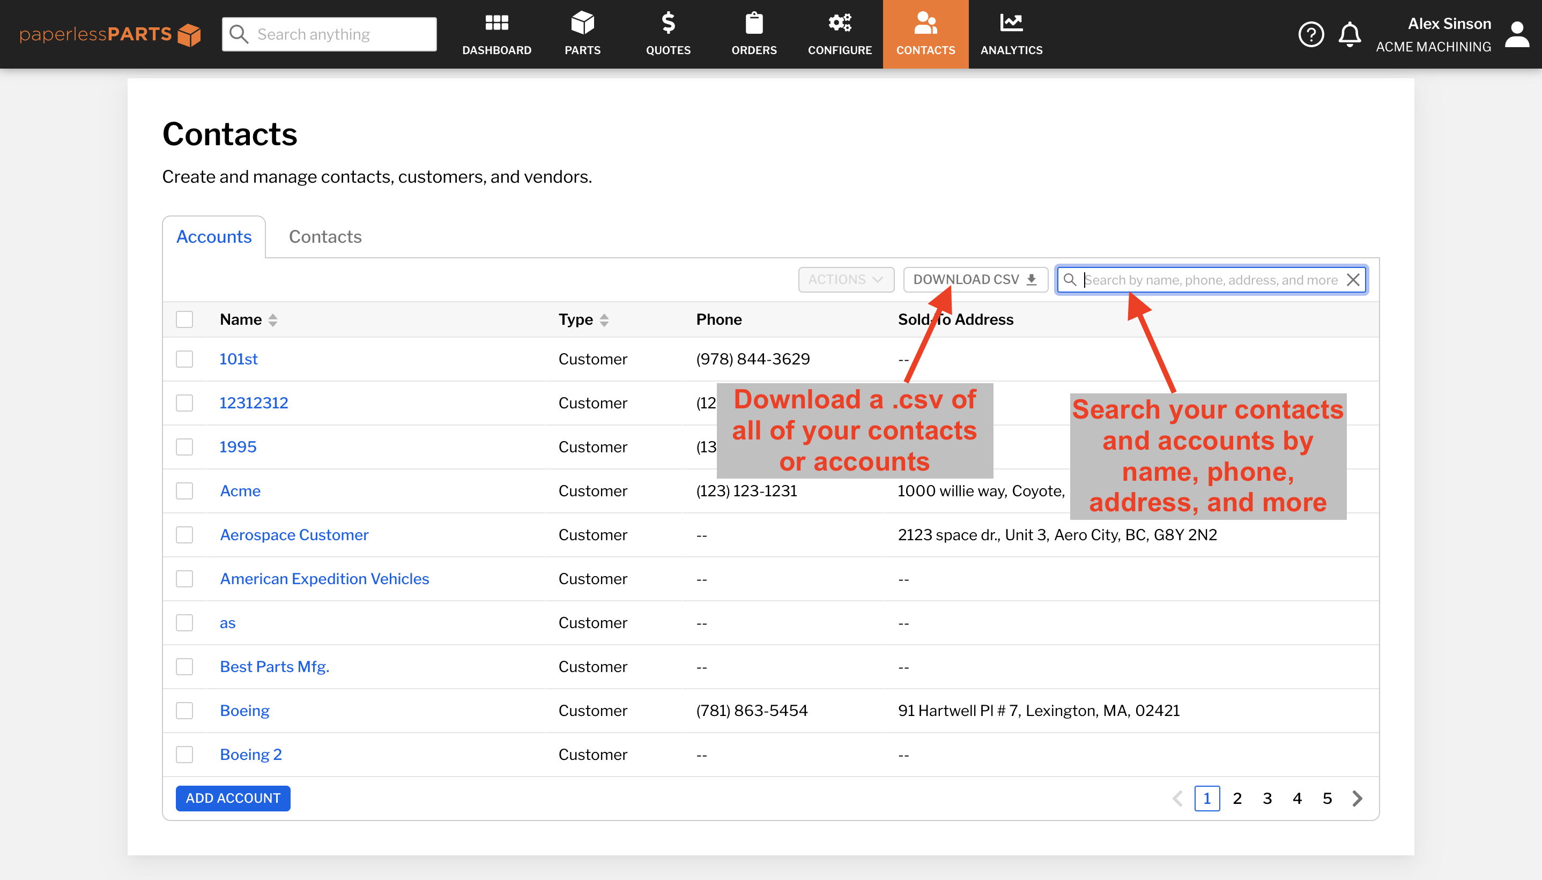This screenshot has width=1542, height=880.
Task: Go to page 3 of accounts
Action: pyautogui.click(x=1267, y=798)
